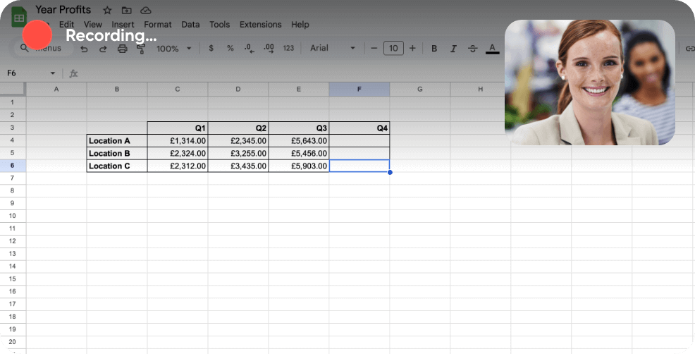This screenshot has height=354, width=695.
Task: Print the spreadsheet using printer icon
Action: click(x=122, y=49)
